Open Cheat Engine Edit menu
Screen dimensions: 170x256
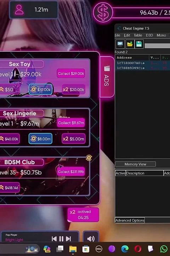[x=127, y=35]
